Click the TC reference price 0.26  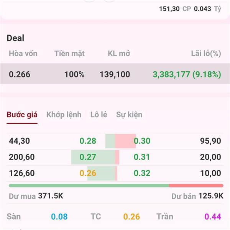pyautogui.click(x=131, y=217)
